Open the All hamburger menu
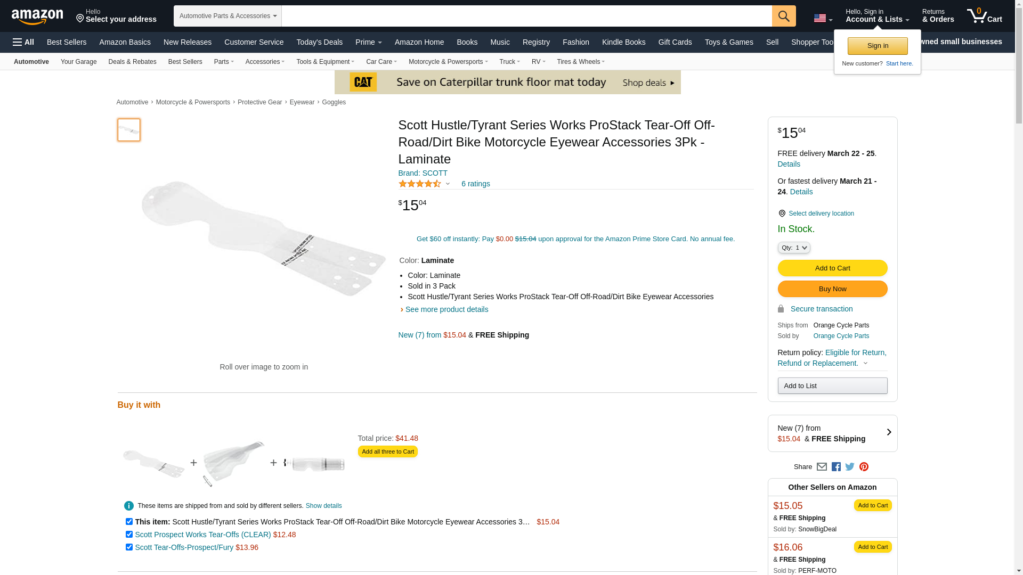Image resolution: width=1023 pixels, height=575 pixels. pyautogui.click(x=23, y=42)
